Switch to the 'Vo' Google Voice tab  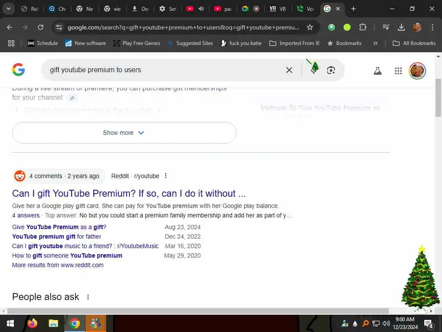coord(306,9)
